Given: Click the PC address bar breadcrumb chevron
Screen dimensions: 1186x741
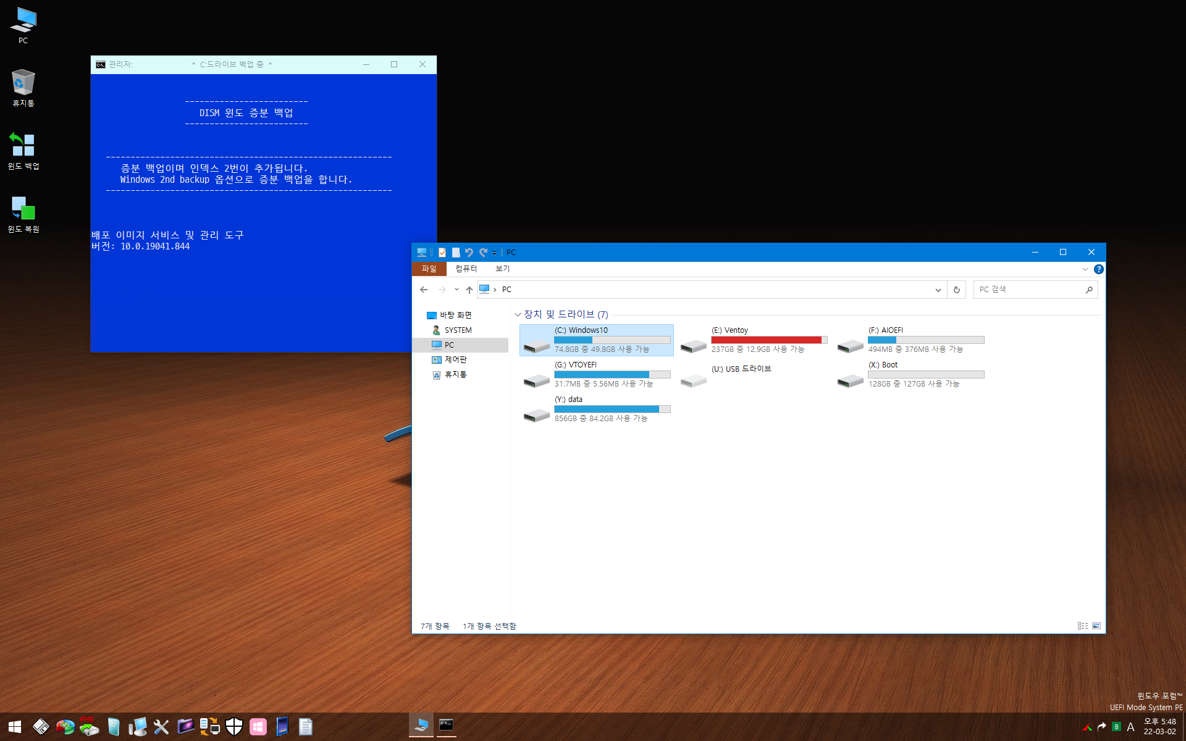Looking at the screenshot, I should click(x=495, y=290).
